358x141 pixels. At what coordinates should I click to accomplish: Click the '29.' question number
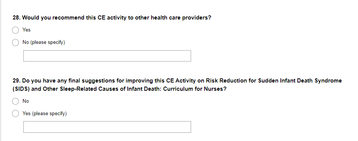(17, 81)
